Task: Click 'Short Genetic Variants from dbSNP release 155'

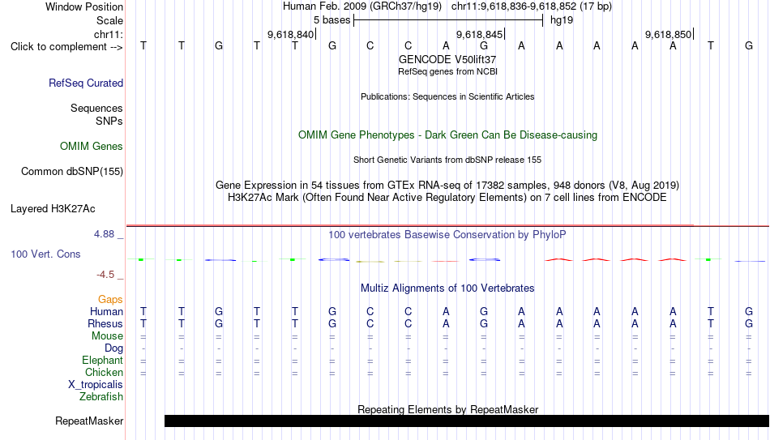Action: (447, 160)
